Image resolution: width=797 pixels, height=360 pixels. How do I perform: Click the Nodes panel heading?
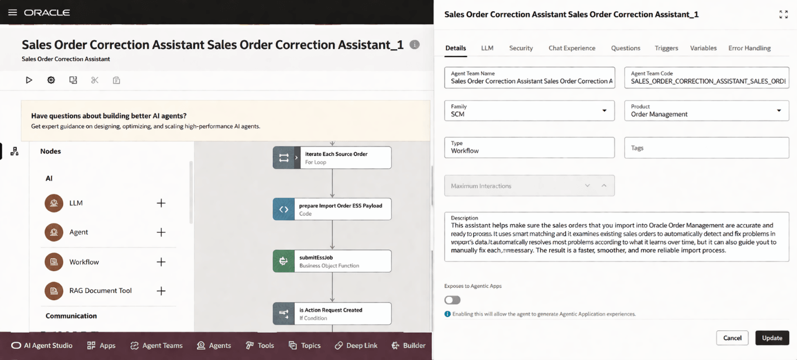(50, 151)
